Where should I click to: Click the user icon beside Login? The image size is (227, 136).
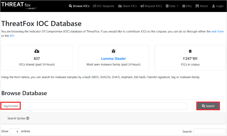pyautogui.click(x=213, y=6)
